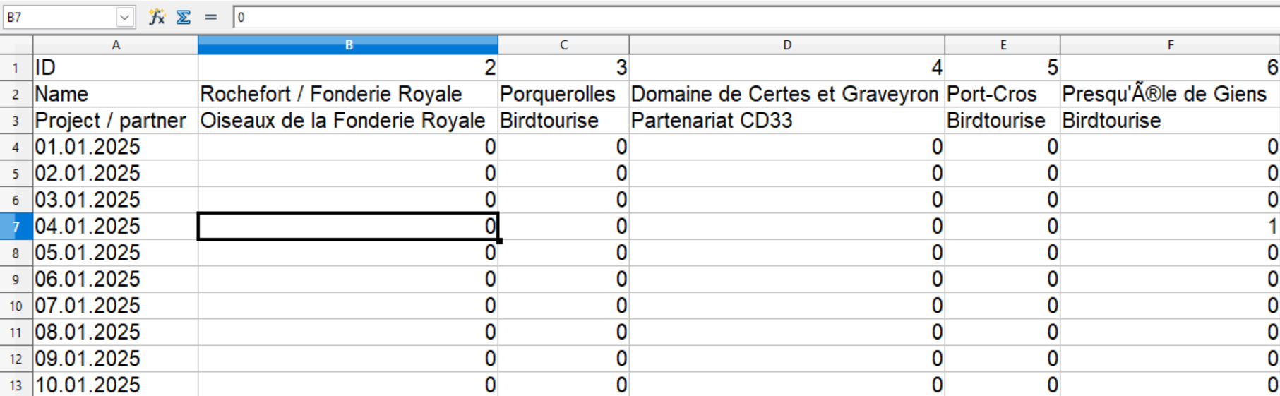Select column D header

pos(786,45)
